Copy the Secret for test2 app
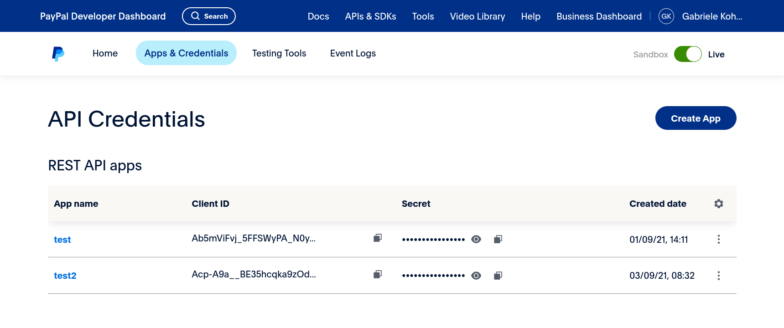784x328 pixels. tap(498, 276)
